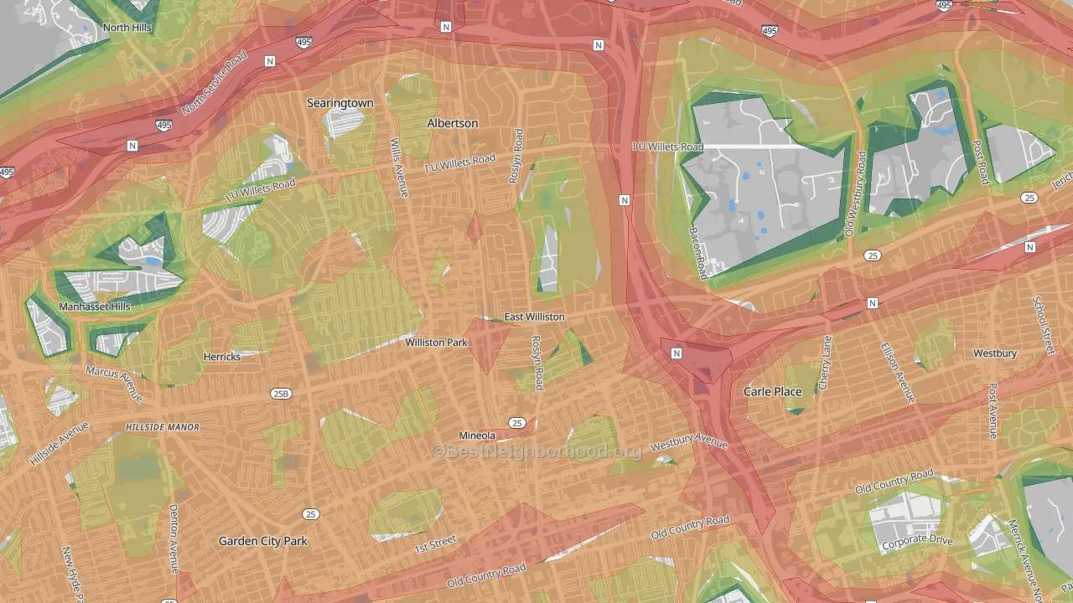
Task: Select the 495 shield below North Service Road
Action: pos(164,125)
